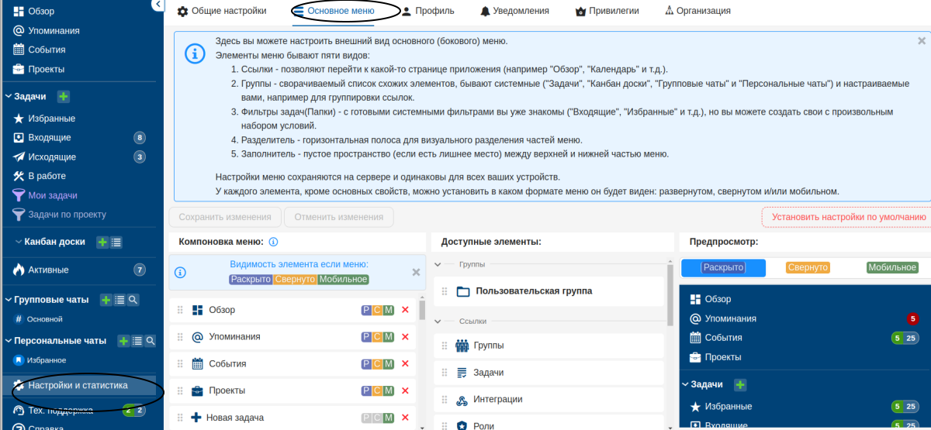Click the info icon beside Компоновка меню

[x=273, y=242]
